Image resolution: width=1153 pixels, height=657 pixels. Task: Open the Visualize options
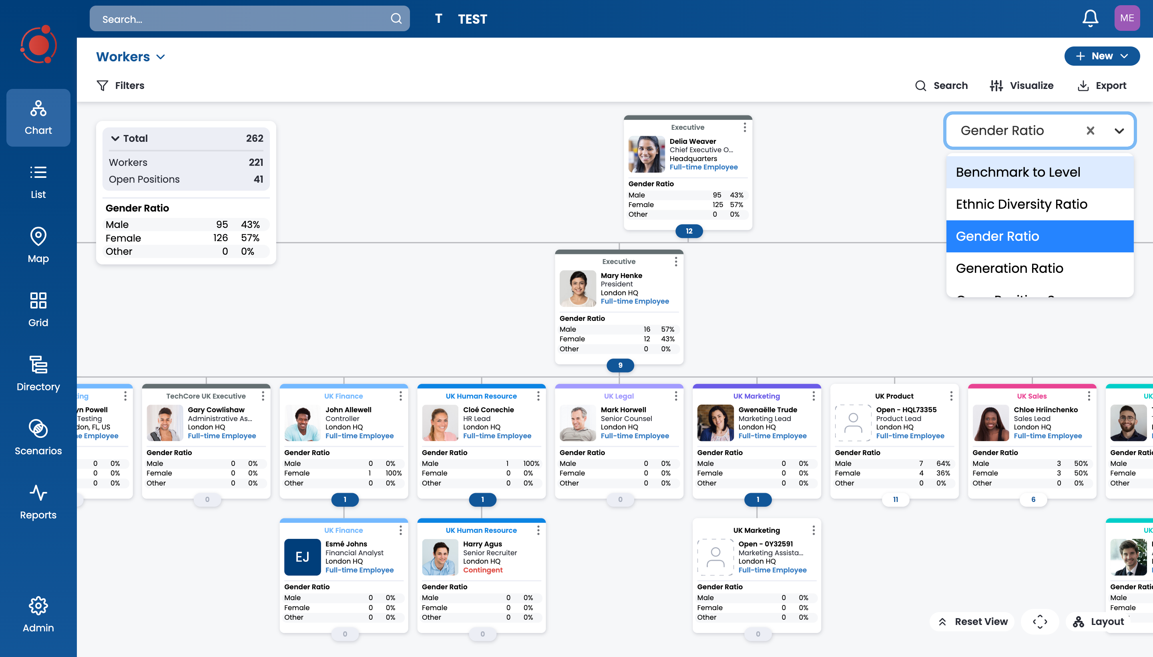[x=1021, y=85]
